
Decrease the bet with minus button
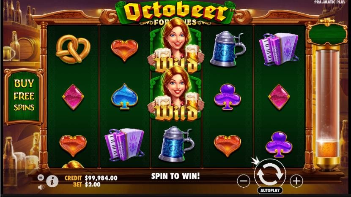tap(243, 181)
